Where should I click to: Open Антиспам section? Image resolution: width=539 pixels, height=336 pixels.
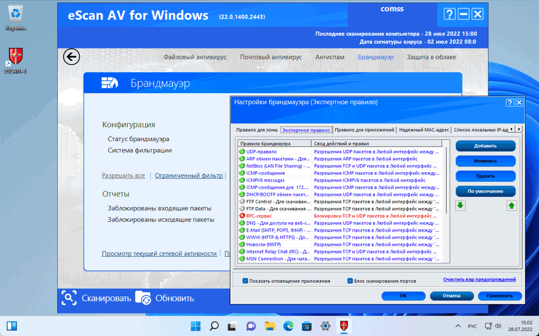click(330, 57)
